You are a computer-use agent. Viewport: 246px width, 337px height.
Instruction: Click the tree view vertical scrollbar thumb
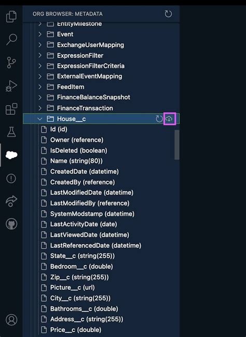point(177,145)
